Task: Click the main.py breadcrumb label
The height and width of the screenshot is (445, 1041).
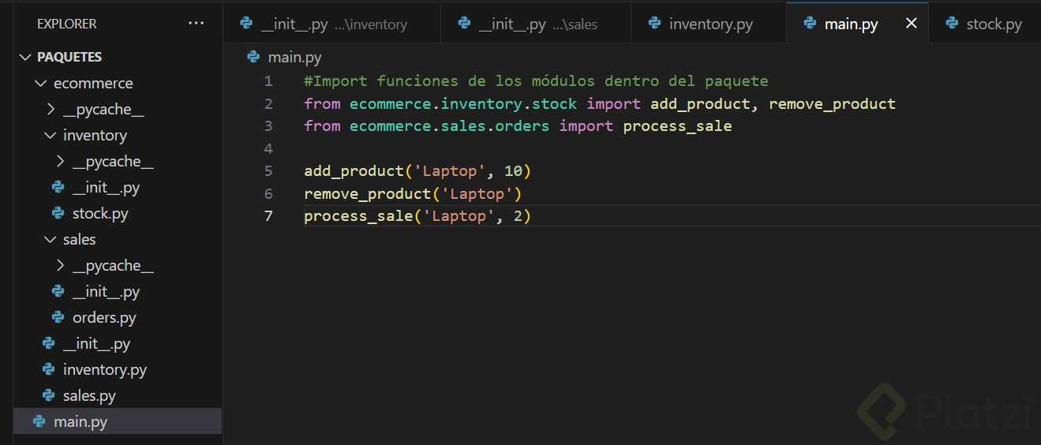Action: click(294, 57)
